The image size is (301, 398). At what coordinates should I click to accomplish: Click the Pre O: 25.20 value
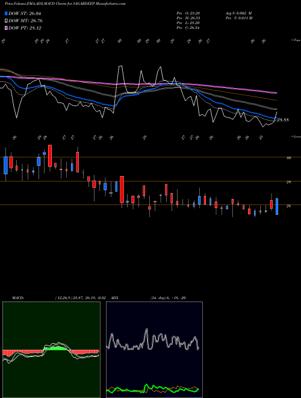tap(188, 13)
